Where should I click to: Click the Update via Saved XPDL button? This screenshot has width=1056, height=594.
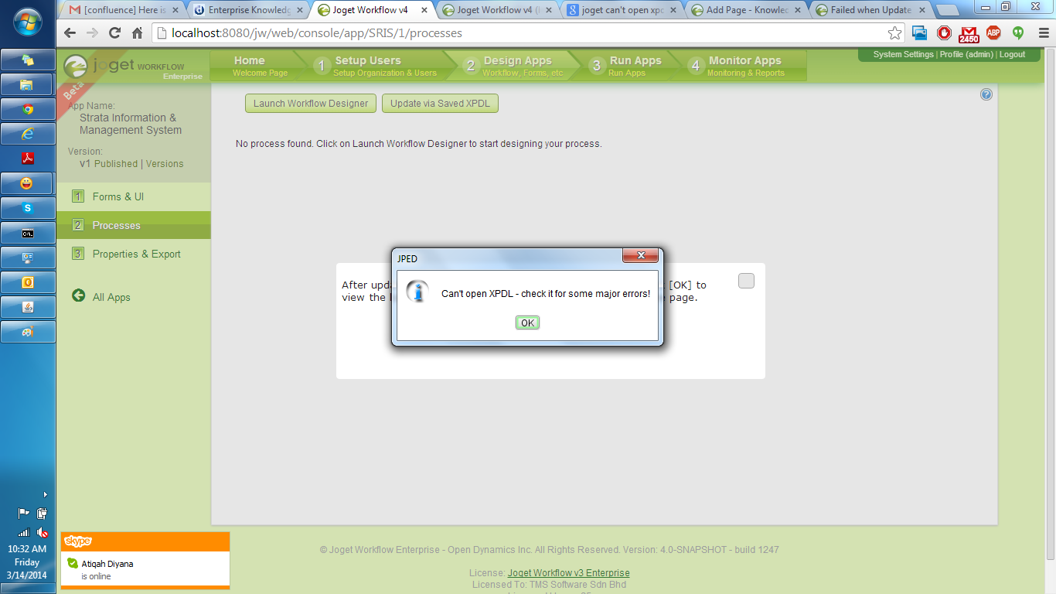click(x=440, y=104)
